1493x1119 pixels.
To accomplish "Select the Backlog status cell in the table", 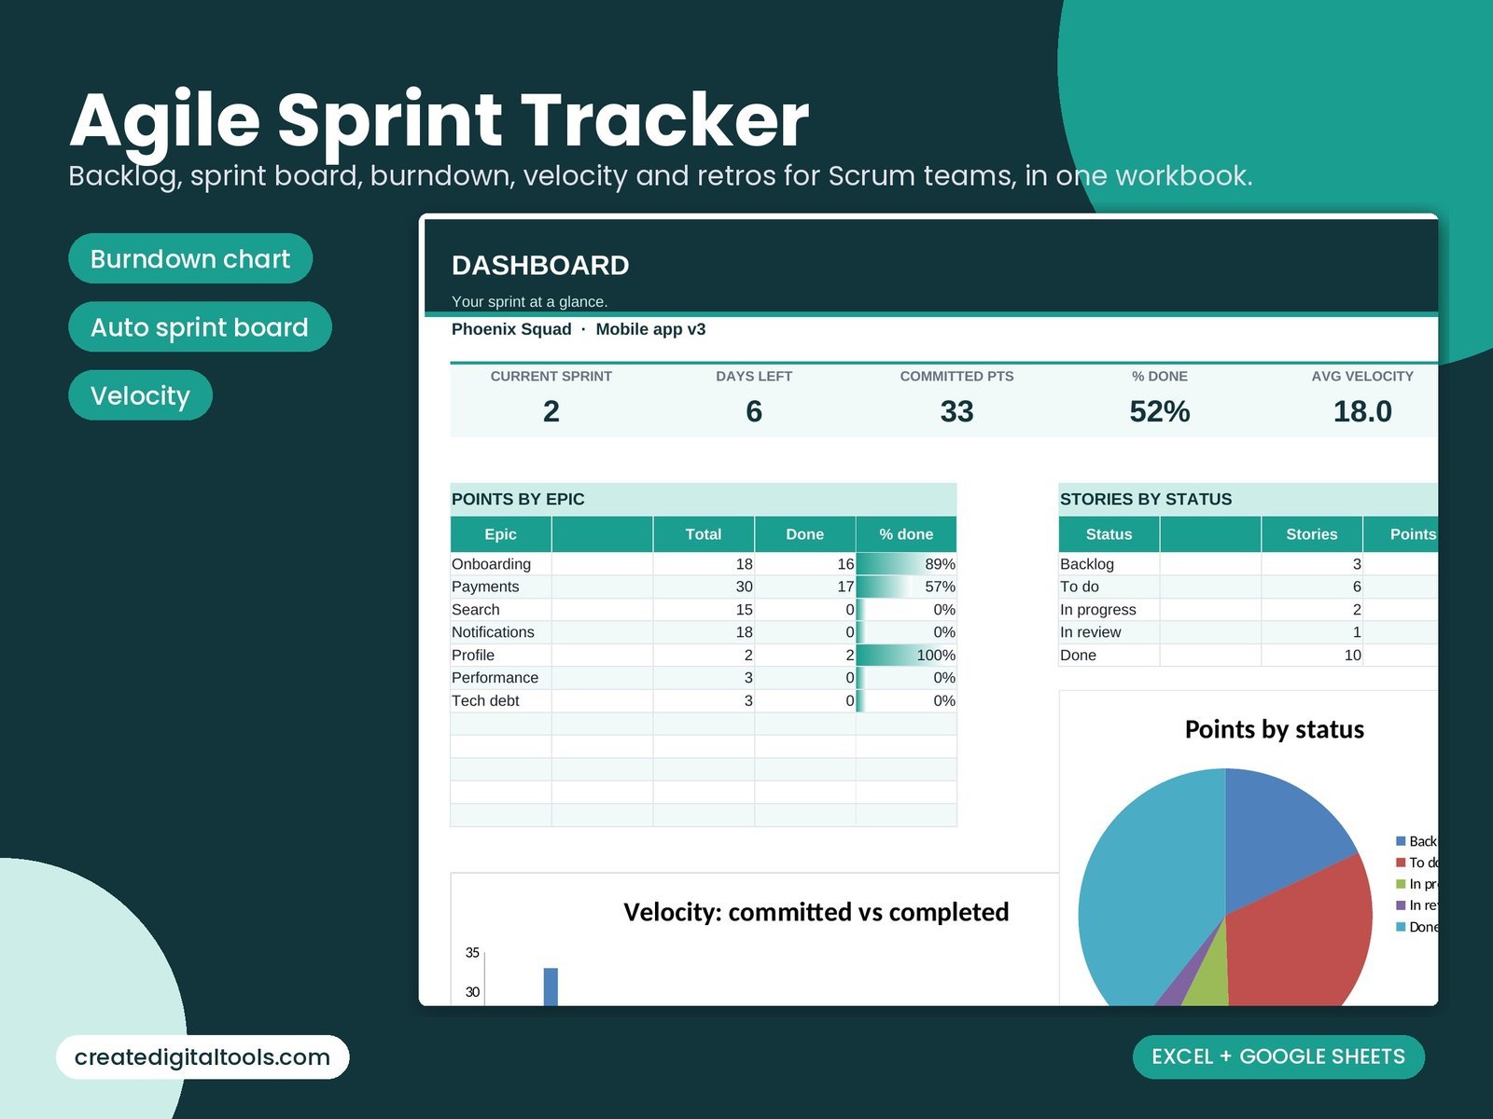I will click(1109, 564).
